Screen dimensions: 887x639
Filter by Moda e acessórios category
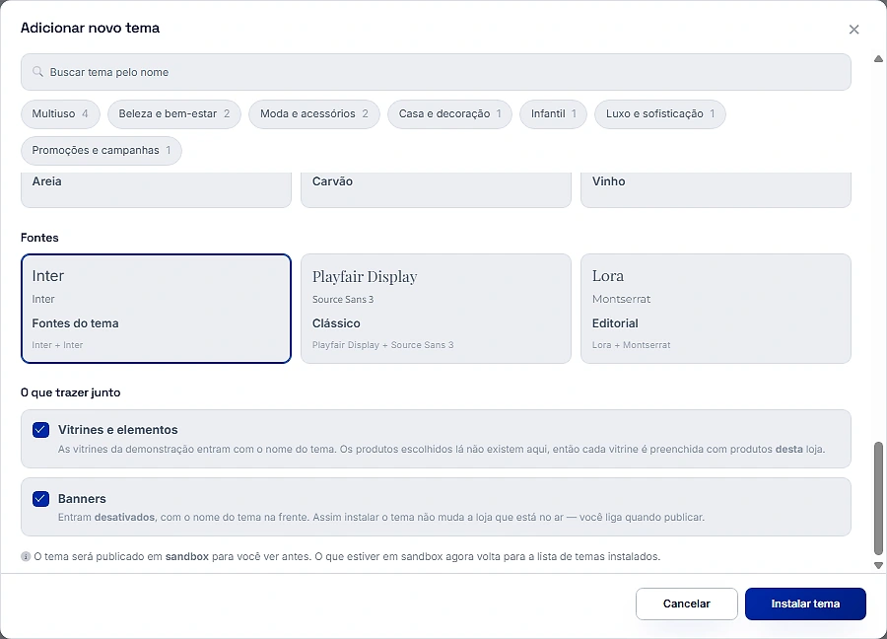tap(314, 113)
